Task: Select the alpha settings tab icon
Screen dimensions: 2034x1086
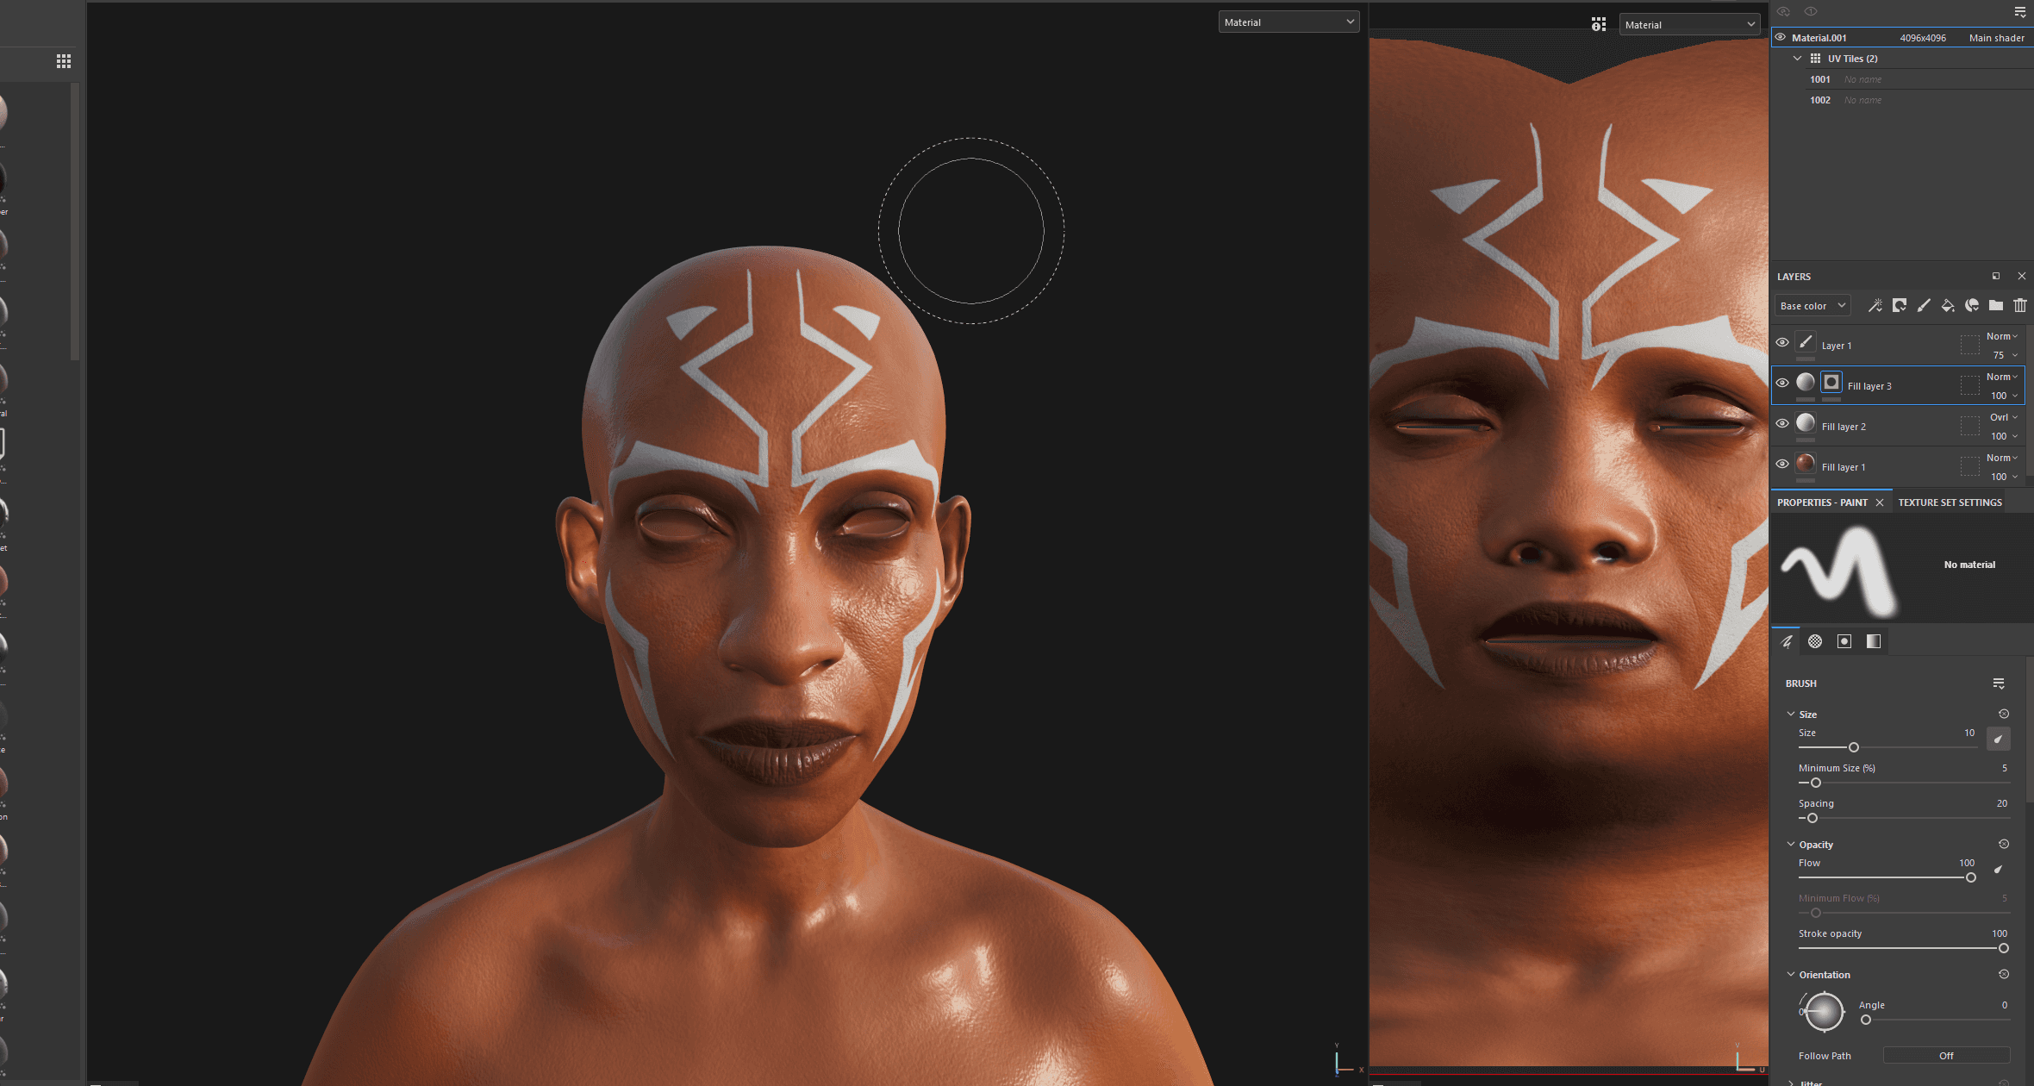Action: click(1815, 641)
